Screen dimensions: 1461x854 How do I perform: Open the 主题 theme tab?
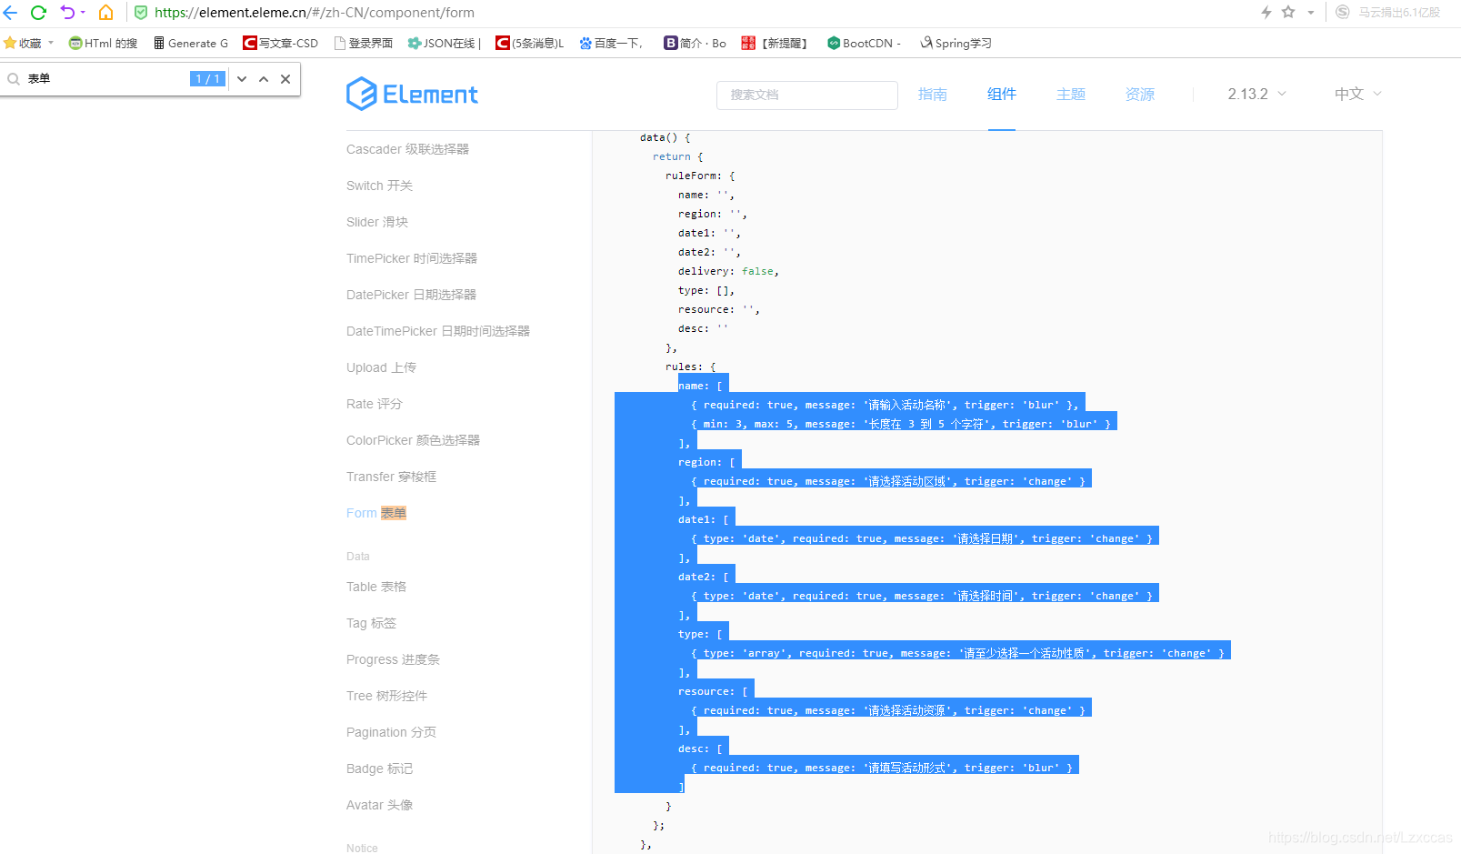[1070, 94]
